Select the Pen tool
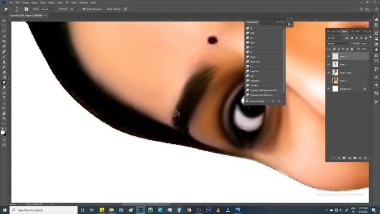Image resolution: width=380 pixels, height=214 pixels. (x=4, y=93)
